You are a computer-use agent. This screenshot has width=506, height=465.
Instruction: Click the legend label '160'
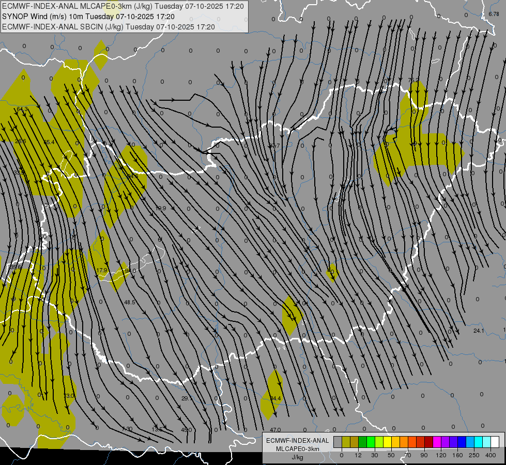pyautogui.click(x=457, y=455)
